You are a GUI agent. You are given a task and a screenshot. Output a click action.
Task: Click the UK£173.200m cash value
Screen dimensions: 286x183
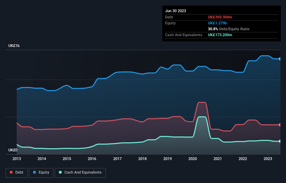(220, 35)
